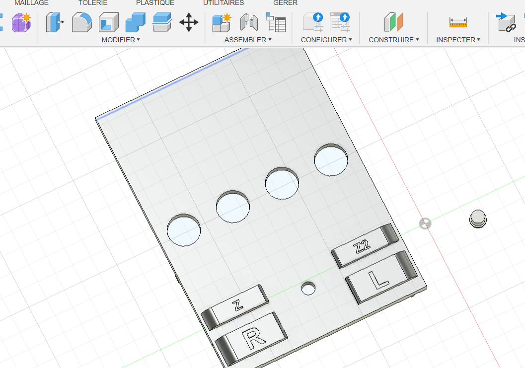Click the origin point on the axes

point(425,223)
